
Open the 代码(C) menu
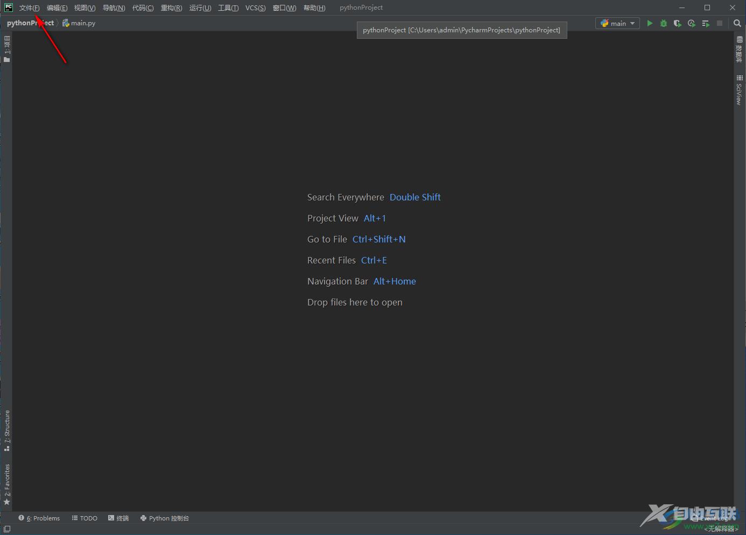point(143,8)
